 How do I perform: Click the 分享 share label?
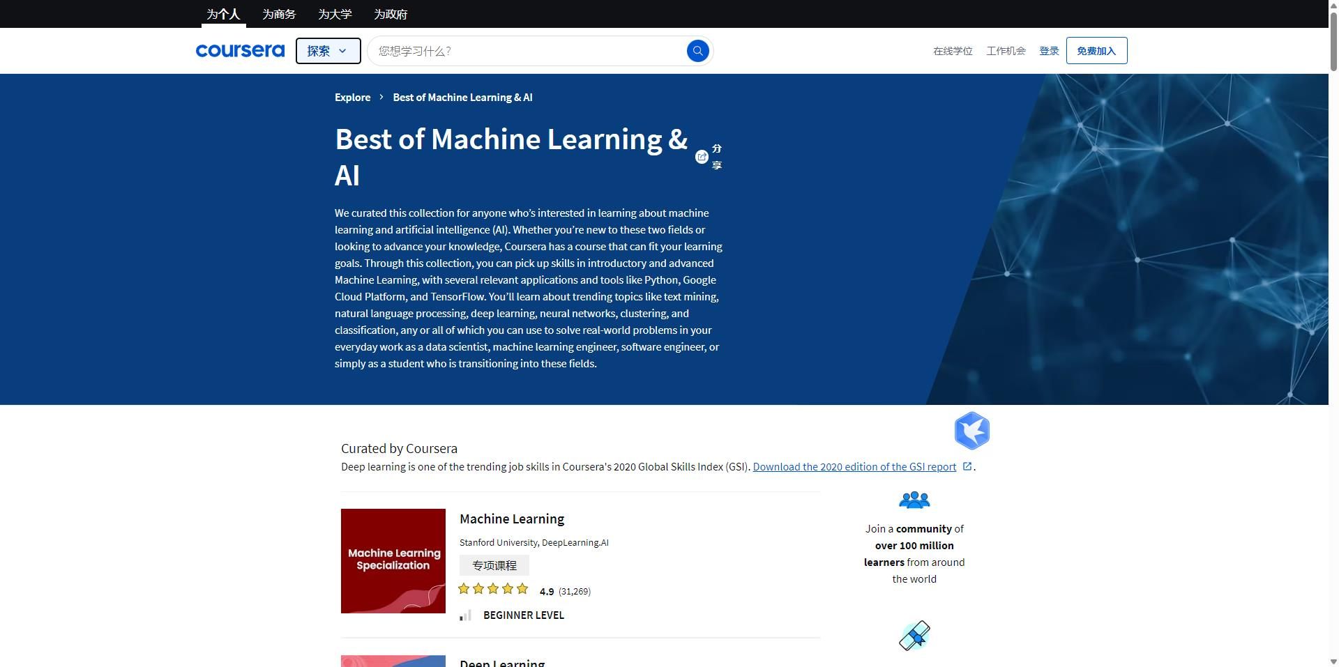click(716, 157)
